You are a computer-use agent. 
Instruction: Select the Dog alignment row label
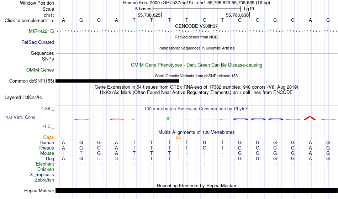coord(50,159)
